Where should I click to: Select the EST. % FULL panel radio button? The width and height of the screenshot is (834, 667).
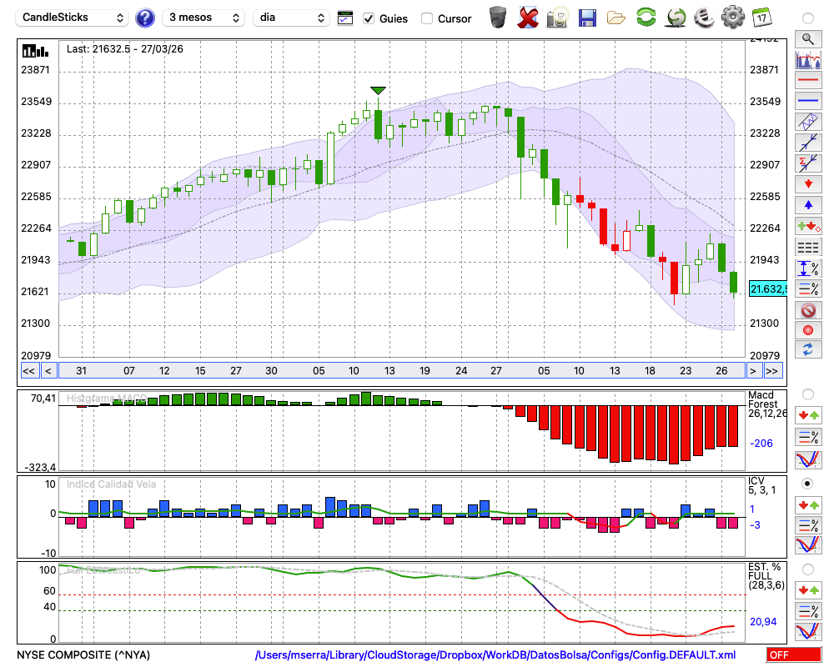click(x=808, y=569)
